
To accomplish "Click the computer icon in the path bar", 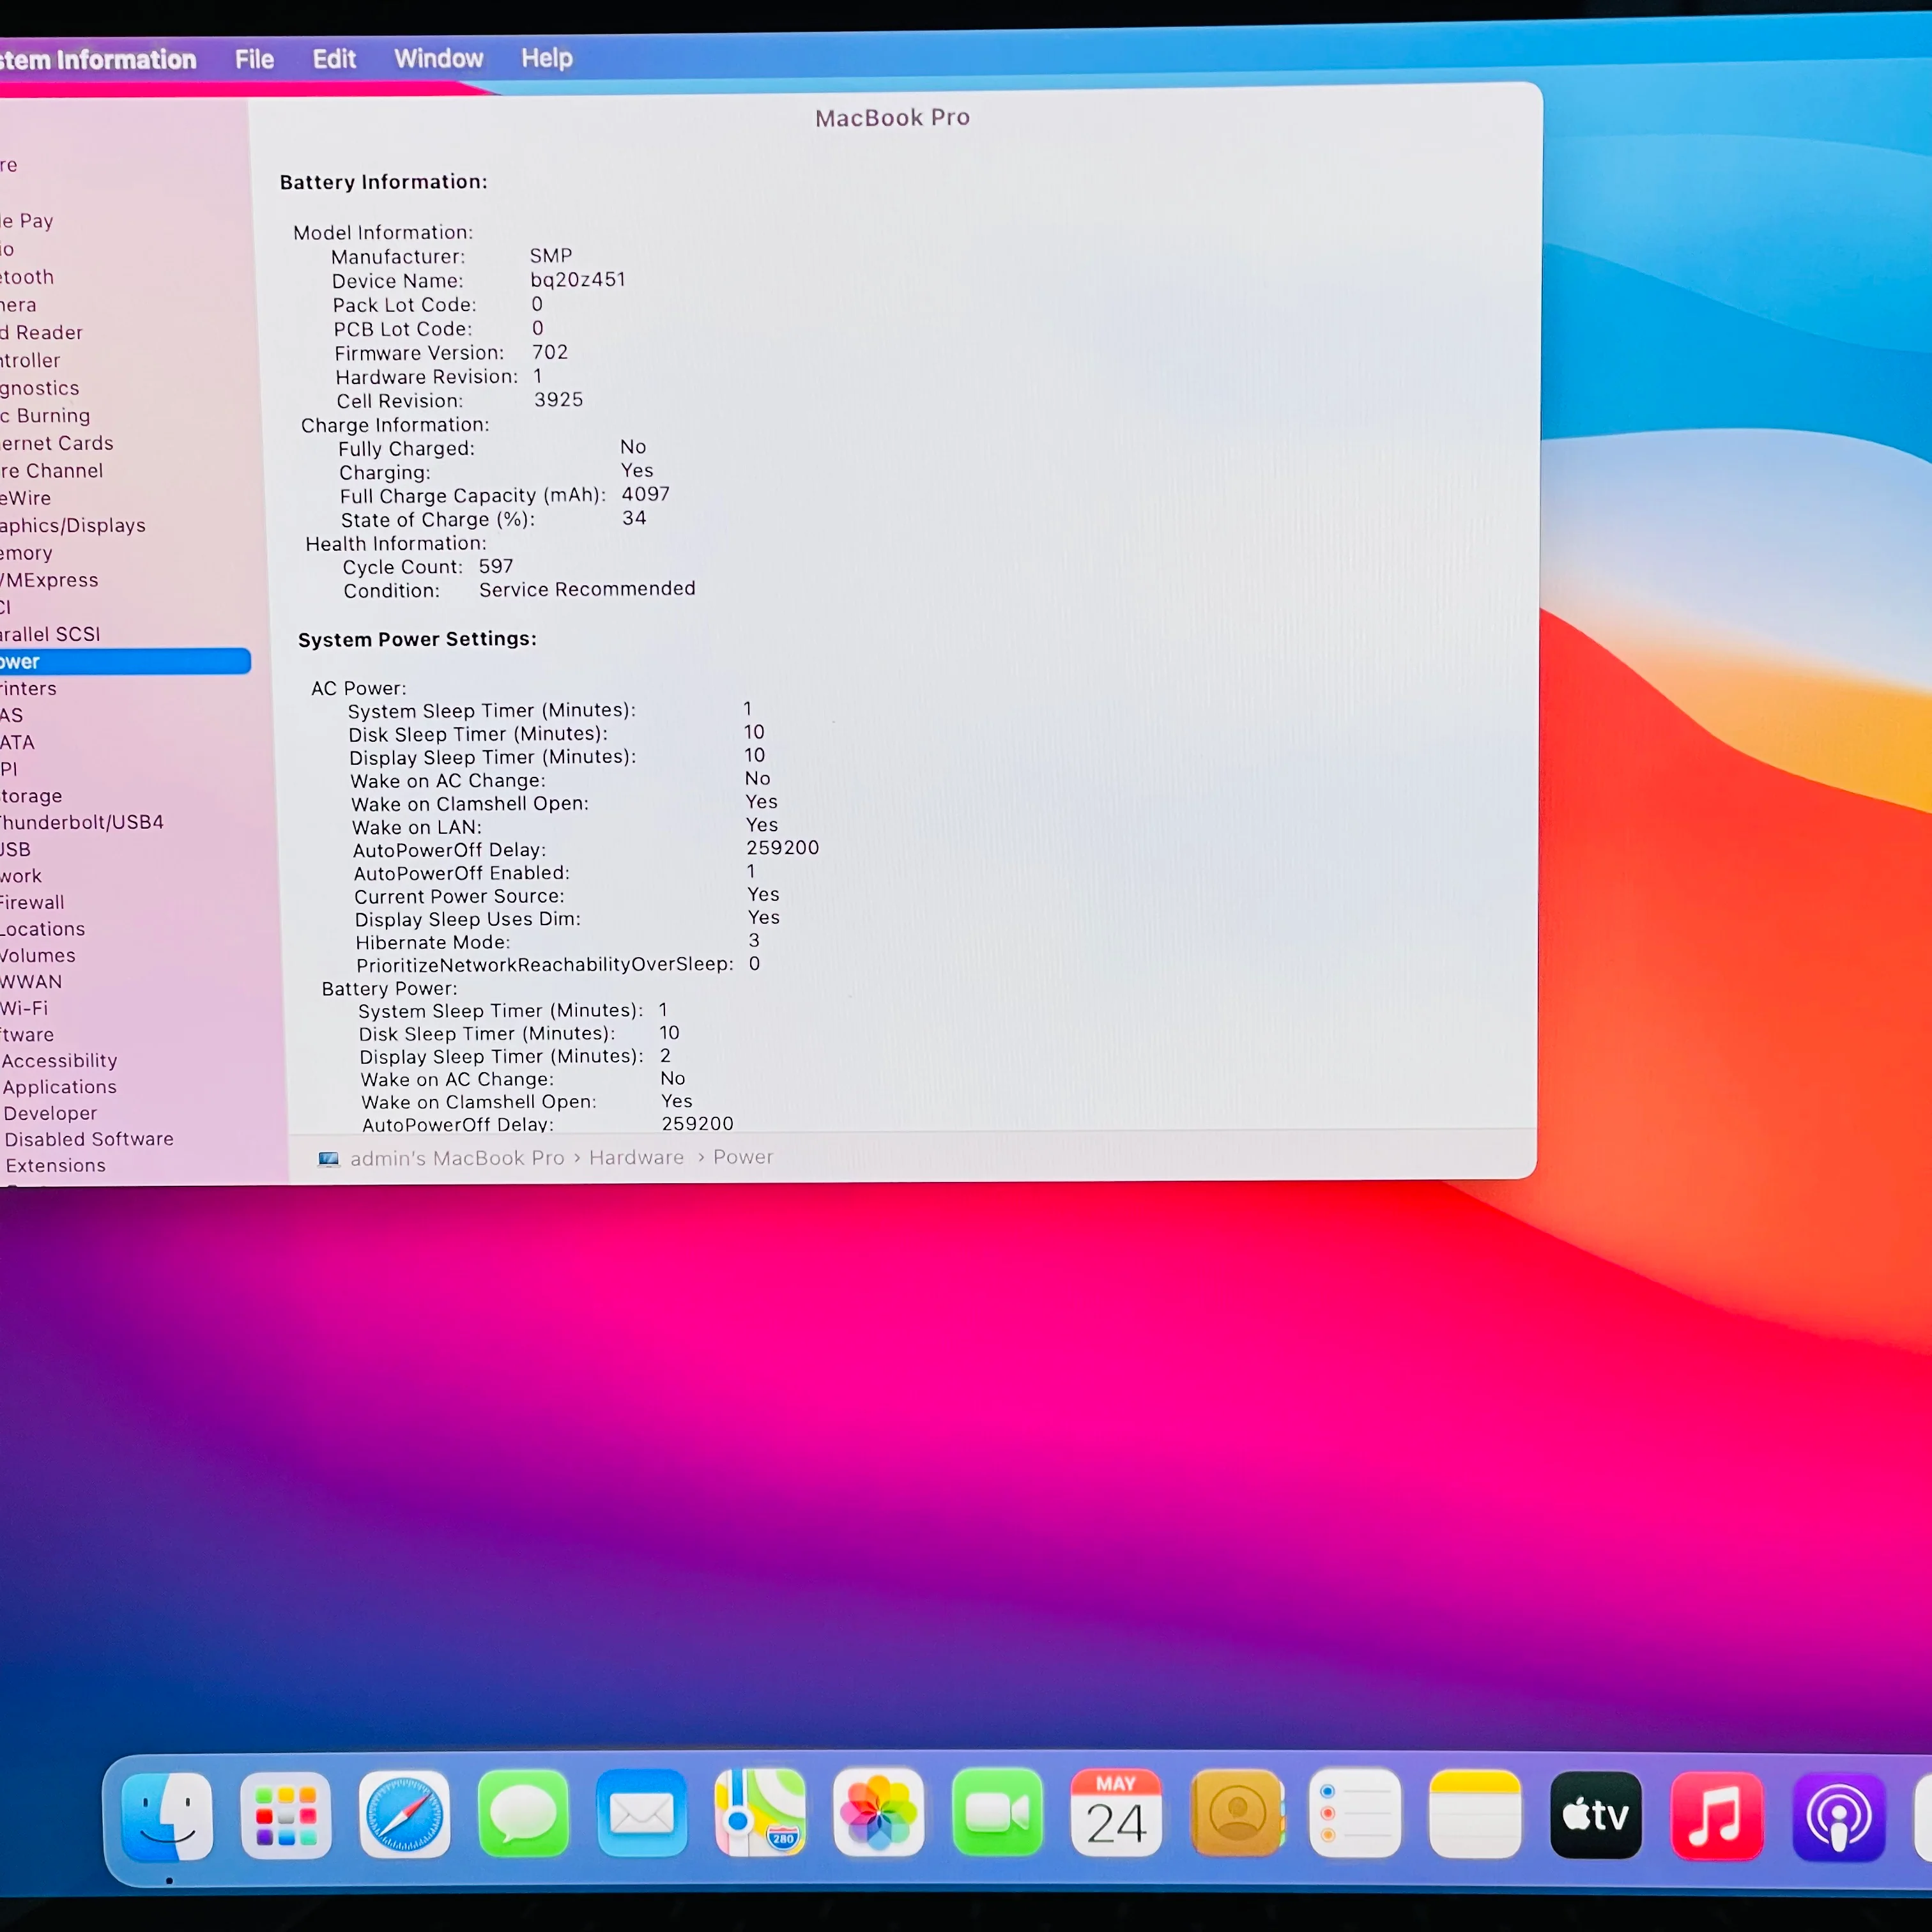I will click(x=328, y=1159).
